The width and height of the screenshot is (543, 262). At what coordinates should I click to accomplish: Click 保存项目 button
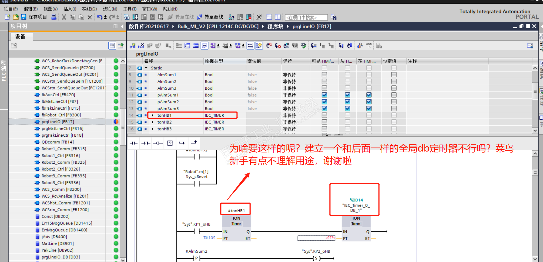[34, 17]
